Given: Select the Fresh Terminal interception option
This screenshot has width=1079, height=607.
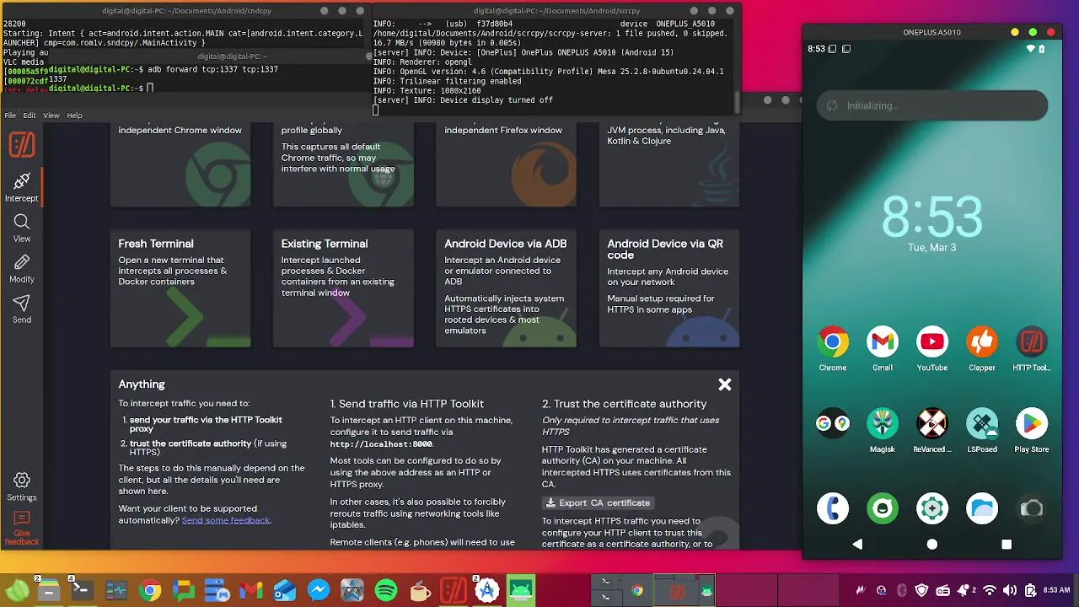Looking at the screenshot, I should pos(180,288).
